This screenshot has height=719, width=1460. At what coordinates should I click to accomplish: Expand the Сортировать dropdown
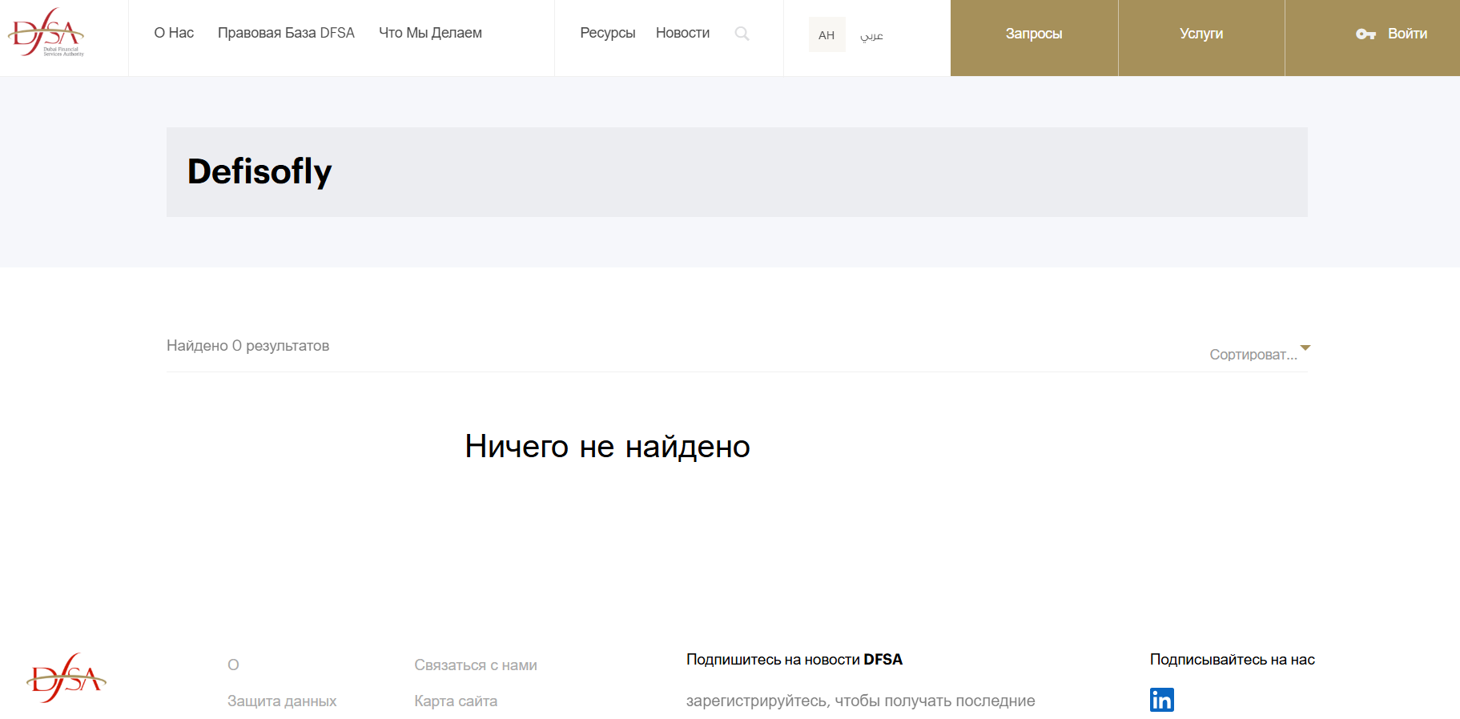pyautogui.click(x=1259, y=354)
